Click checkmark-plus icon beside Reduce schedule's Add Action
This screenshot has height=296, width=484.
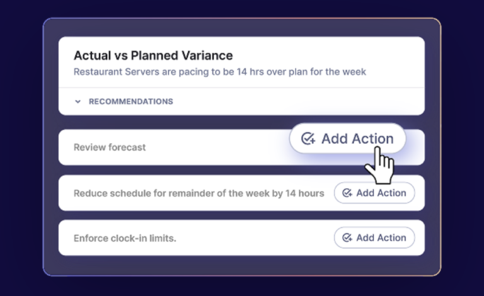(x=347, y=193)
